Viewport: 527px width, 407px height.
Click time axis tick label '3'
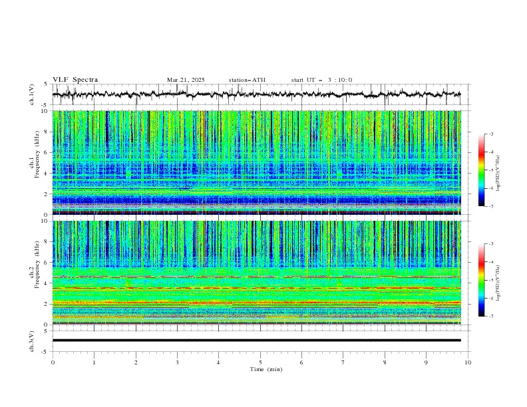(177, 362)
